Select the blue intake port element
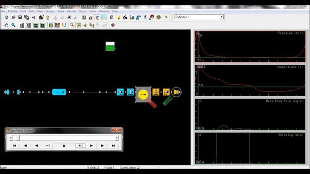The width and height of the screenshot is (310, 174). 120,92
